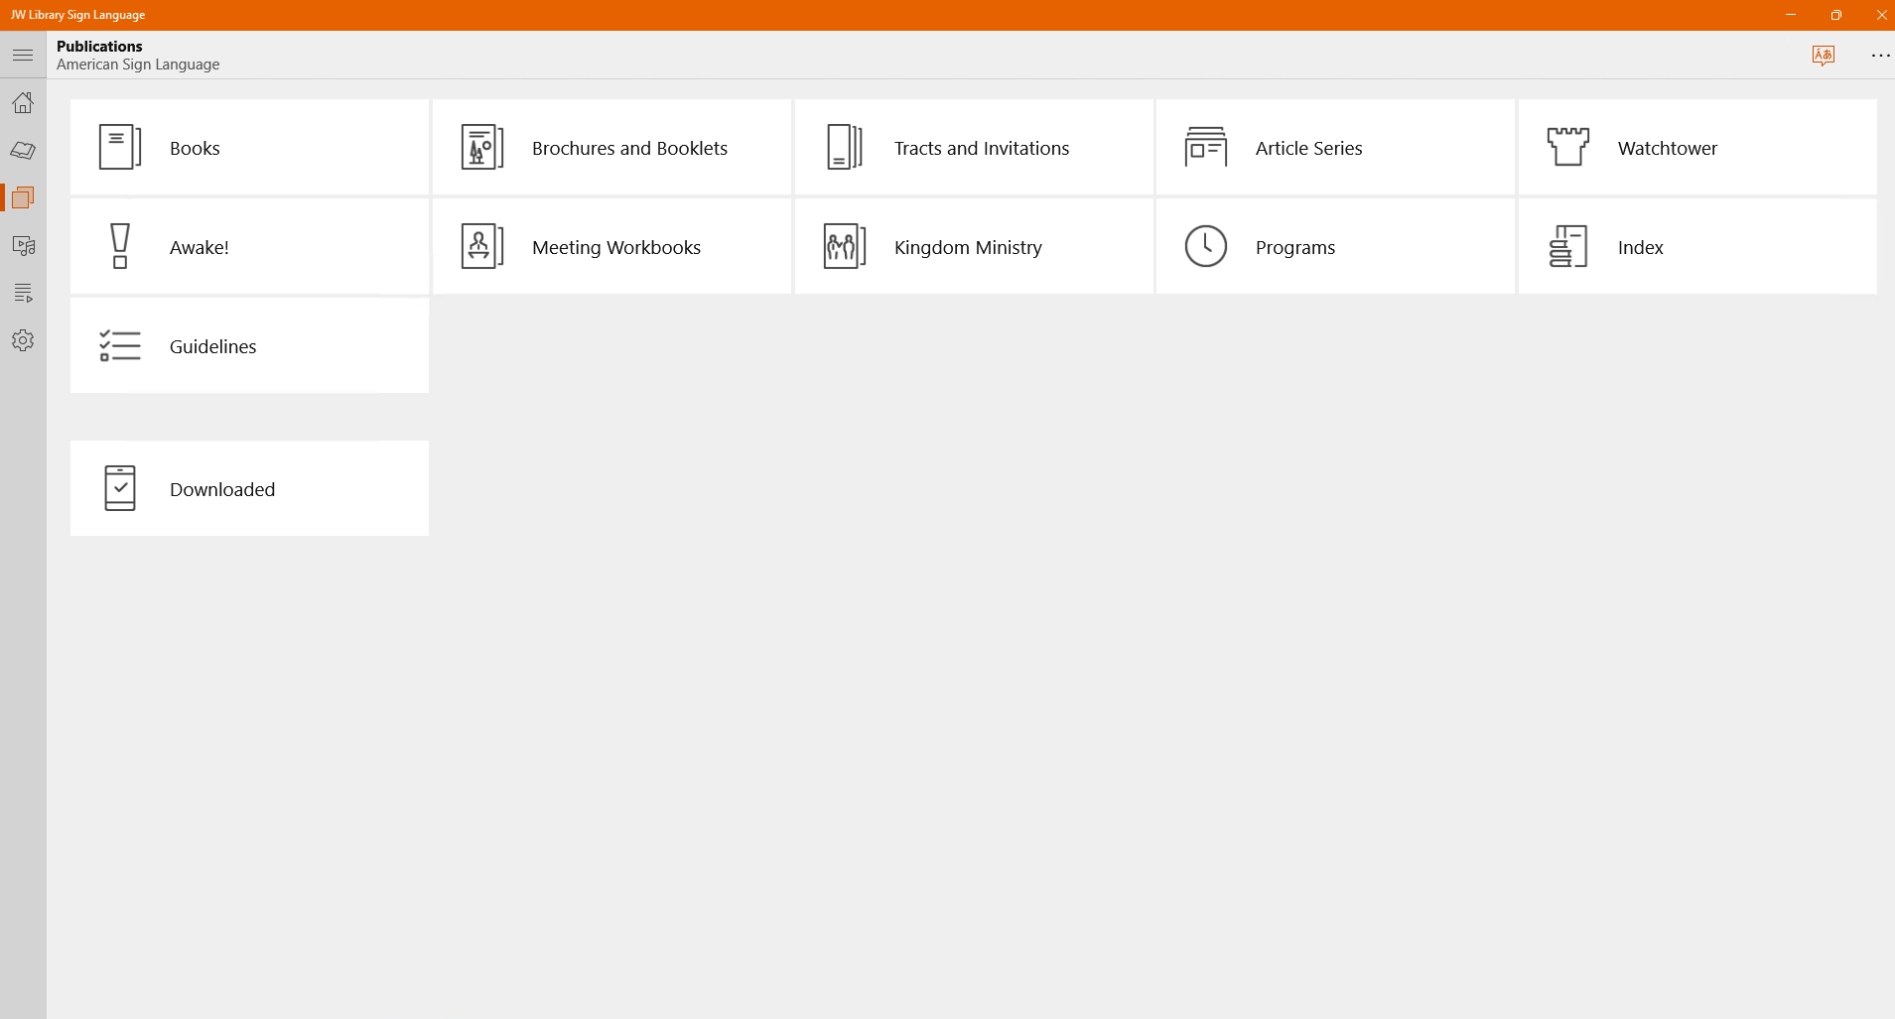Open the Kingdom Ministry label
1895x1019 pixels.
pos(968,247)
